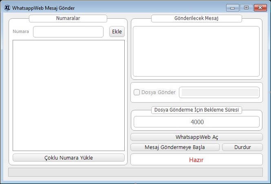The width and height of the screenshot is (271, 184).
Task: Enable the Dosya Gönder checkbox
Action: coord(137,92)
